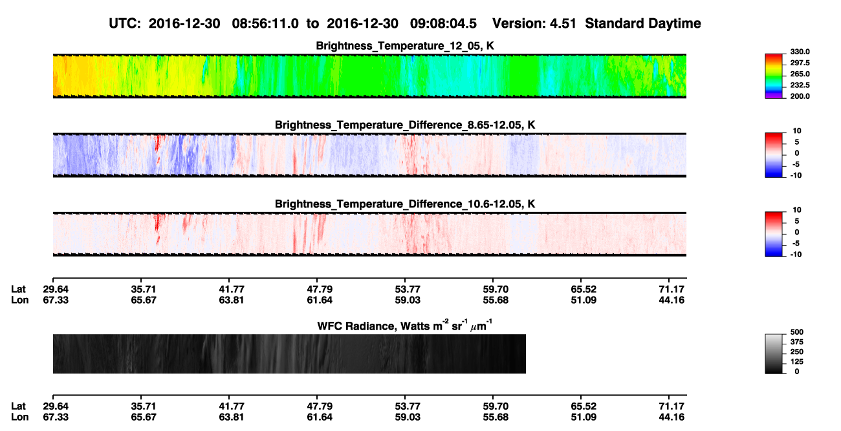Click the Brightness_Temperature_Difference_8.65-12.05, K title
The width and height of the screenshot is (841, 431).
pos(405,125)
